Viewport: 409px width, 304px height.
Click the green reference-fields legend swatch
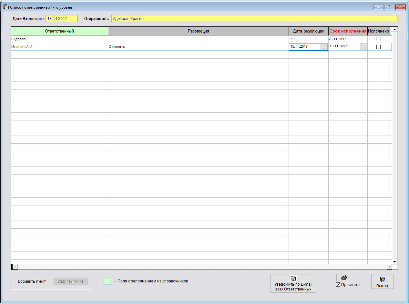pos(107,281)
